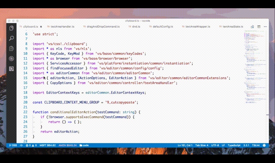Image resolution: width=275 pixels, height=163 pixels.
Task: Open the Debug view icon
Action: 11,58
